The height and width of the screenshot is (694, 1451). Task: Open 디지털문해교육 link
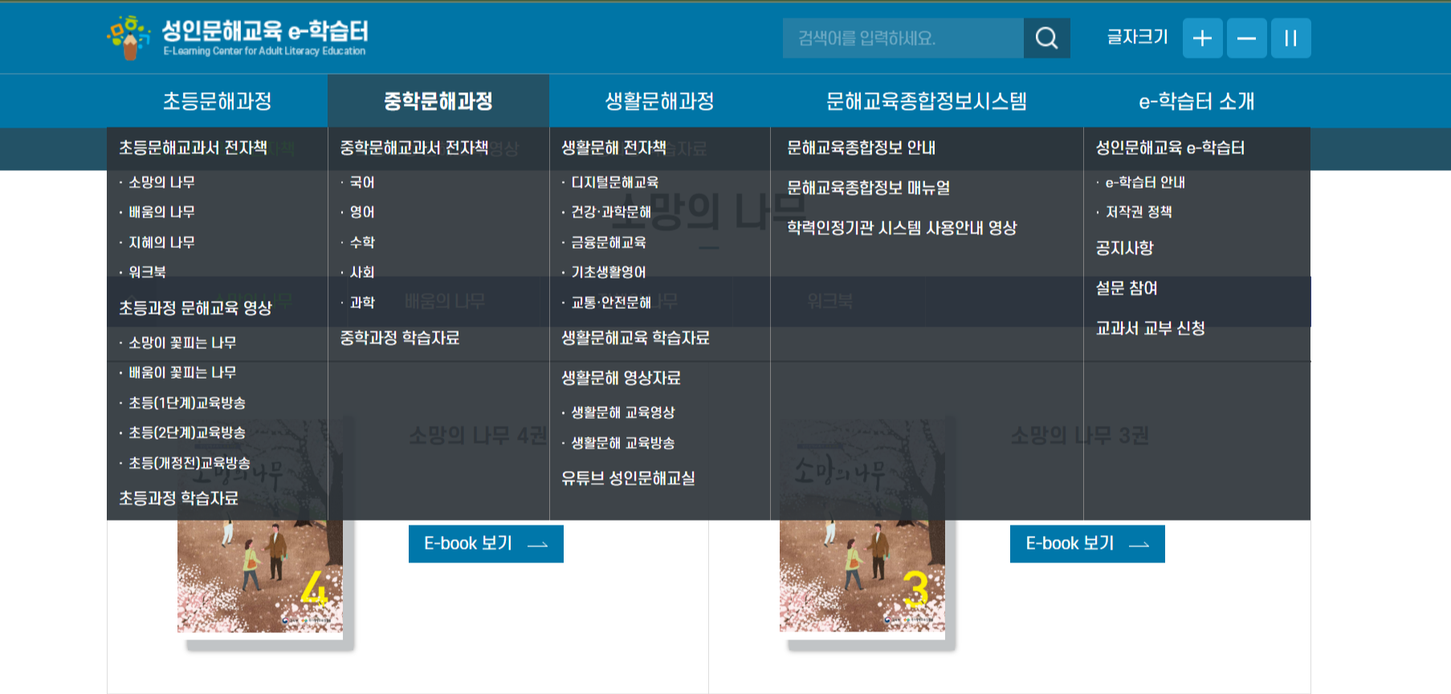click(614, 182)
